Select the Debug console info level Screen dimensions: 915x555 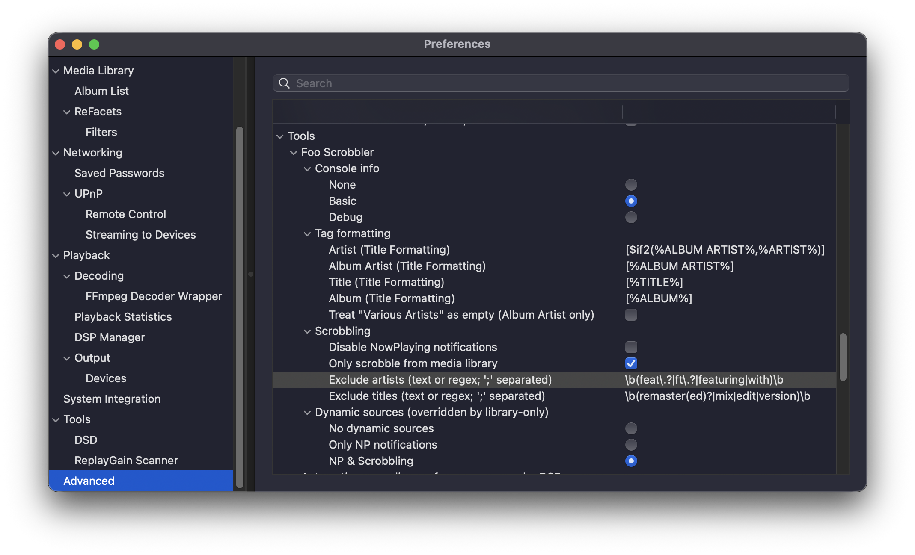(x=631, y=217)
